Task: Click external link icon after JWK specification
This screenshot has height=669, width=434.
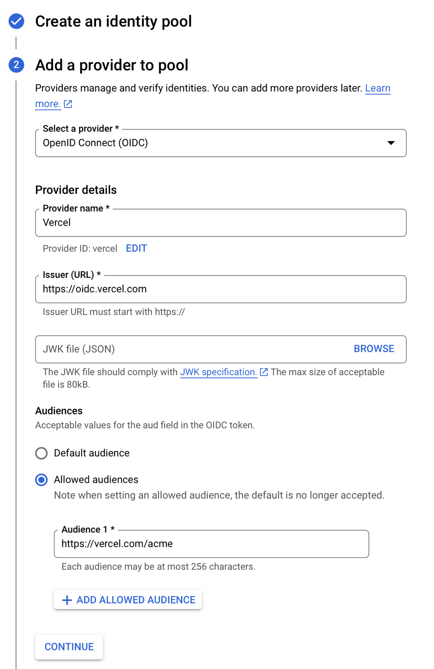Action: [264, 372]
